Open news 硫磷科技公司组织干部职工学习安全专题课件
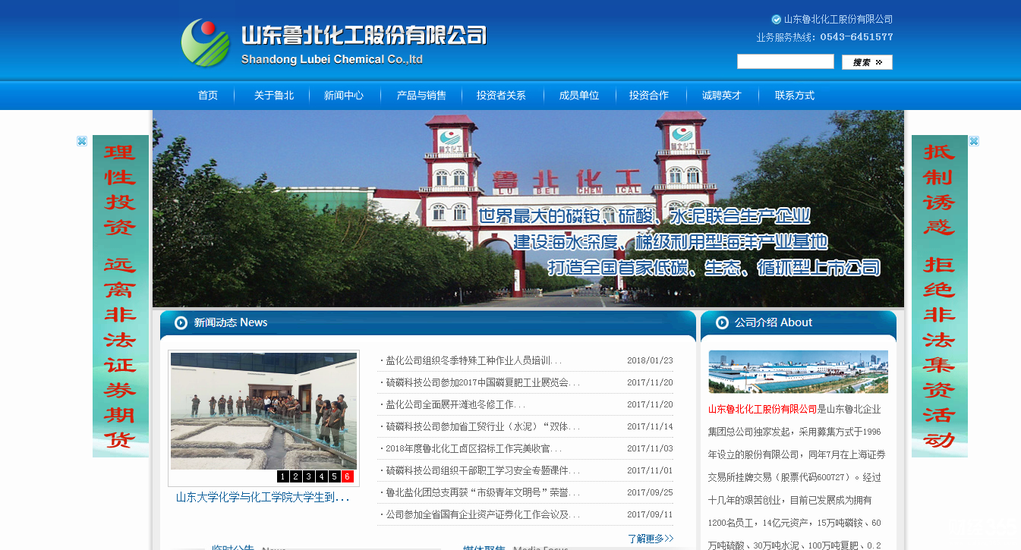Viewport: 1021px width, 550px height. [483, 470]
